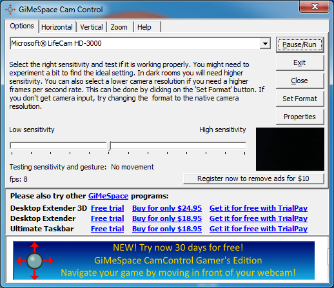Click the Exit button

pos(300,62)
